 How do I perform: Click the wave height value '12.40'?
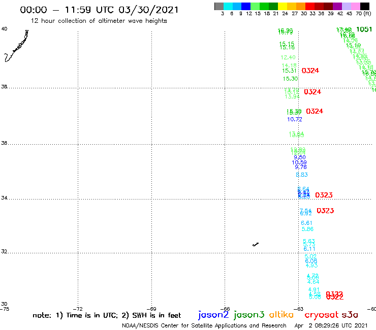288,57
